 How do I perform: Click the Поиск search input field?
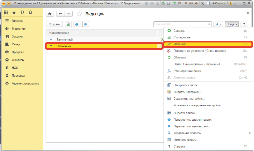(x=180, y=24)
